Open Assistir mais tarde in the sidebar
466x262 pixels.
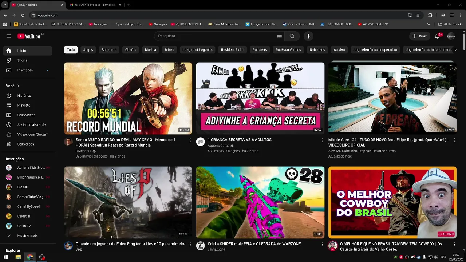point(28,125)
